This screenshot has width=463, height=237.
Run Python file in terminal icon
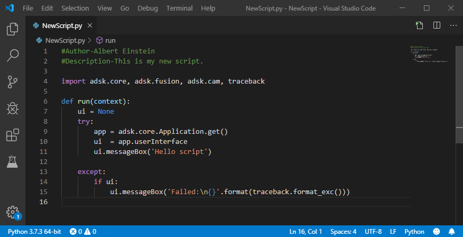(419, 25)
